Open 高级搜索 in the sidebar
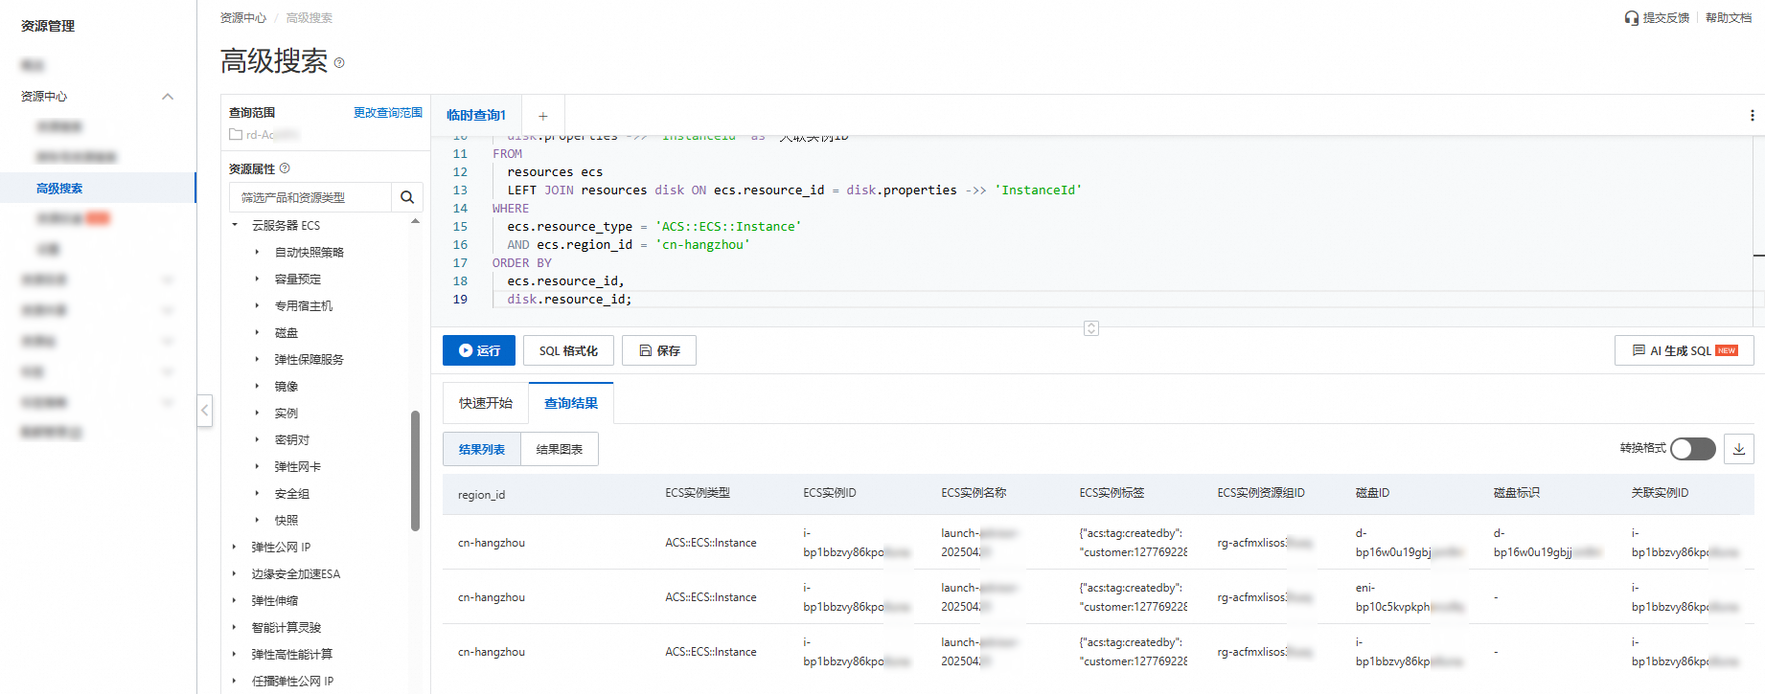The width and height of the screenshot is (1765, 694). (x=98, y=188)
